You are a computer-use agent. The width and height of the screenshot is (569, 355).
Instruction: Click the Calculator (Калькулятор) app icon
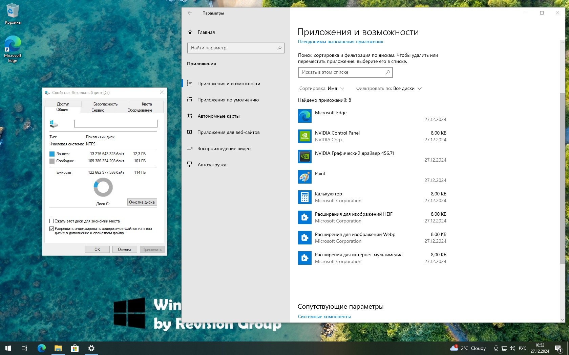(304, 197)
